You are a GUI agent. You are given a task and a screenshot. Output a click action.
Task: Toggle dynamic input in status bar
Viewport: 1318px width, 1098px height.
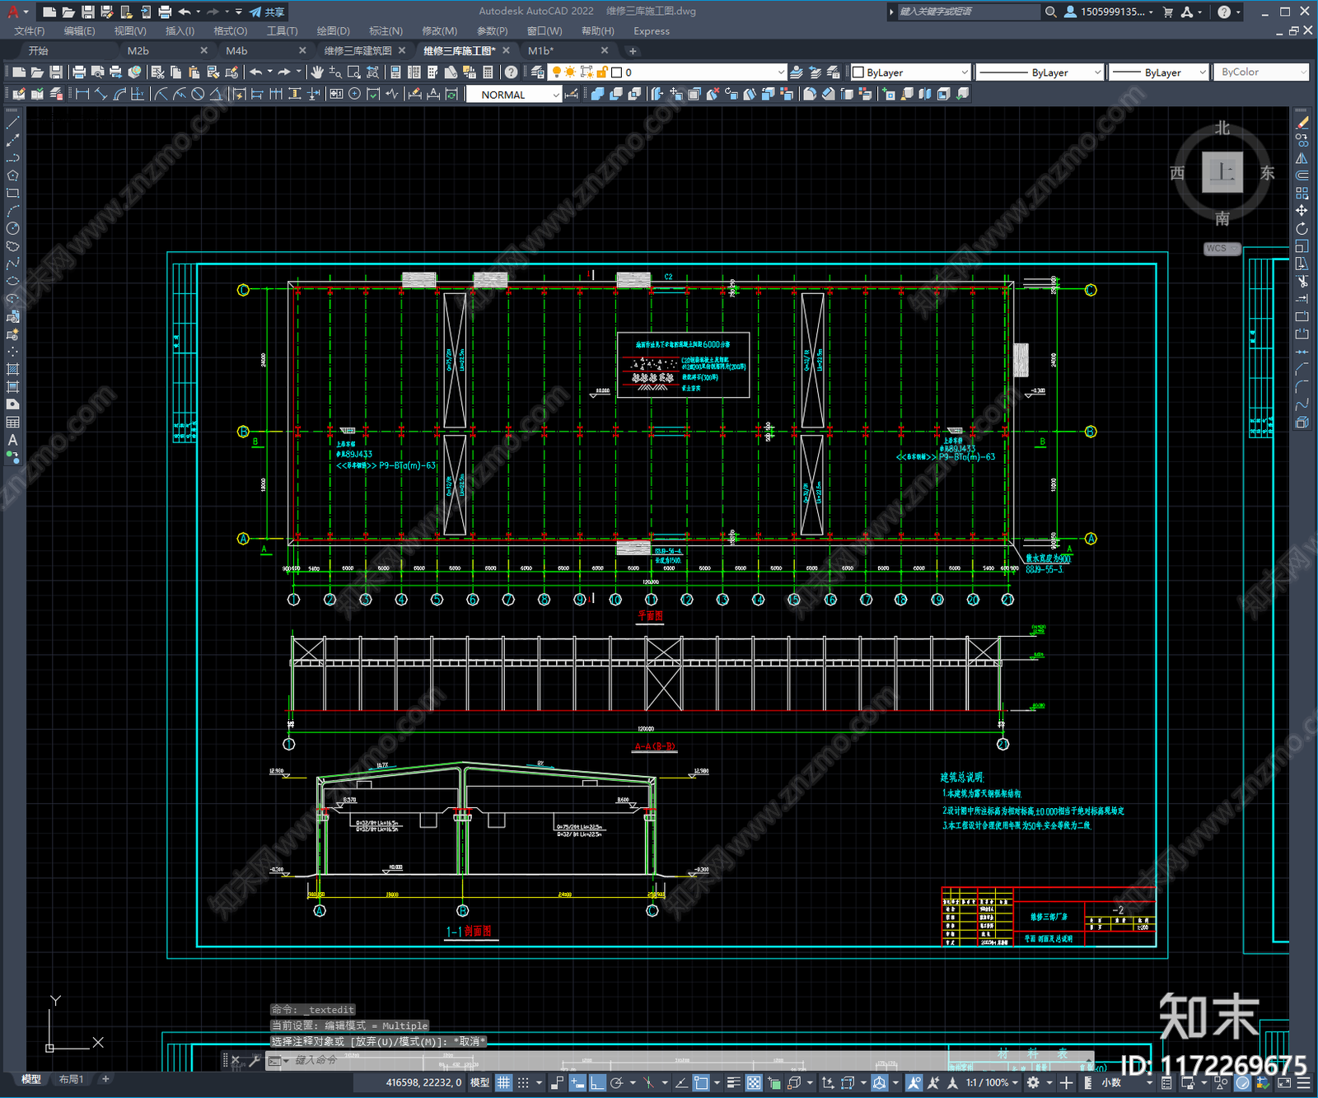(x=577, y=1083)
